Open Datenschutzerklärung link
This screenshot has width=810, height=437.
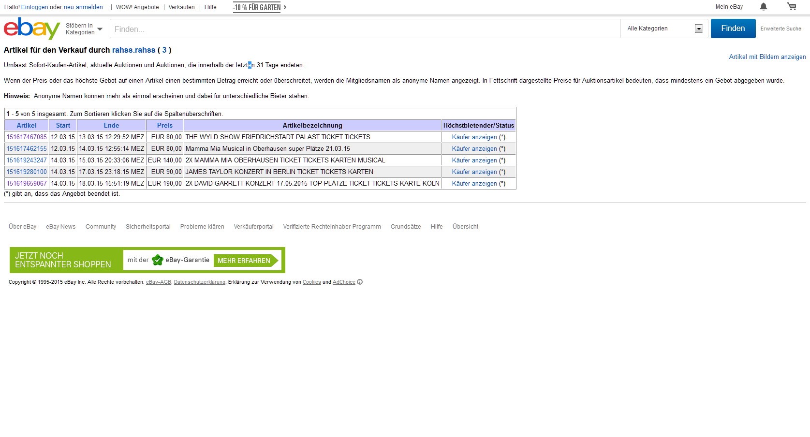coord(200,282)
